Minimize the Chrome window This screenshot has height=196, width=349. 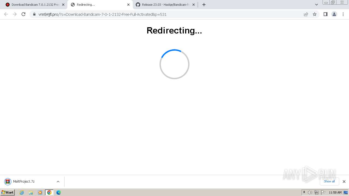(326, 2)
